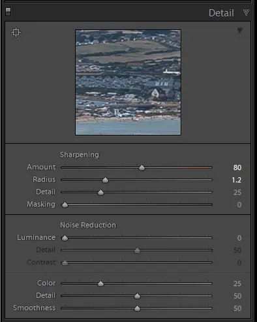Click the Color label

point(46,283)
